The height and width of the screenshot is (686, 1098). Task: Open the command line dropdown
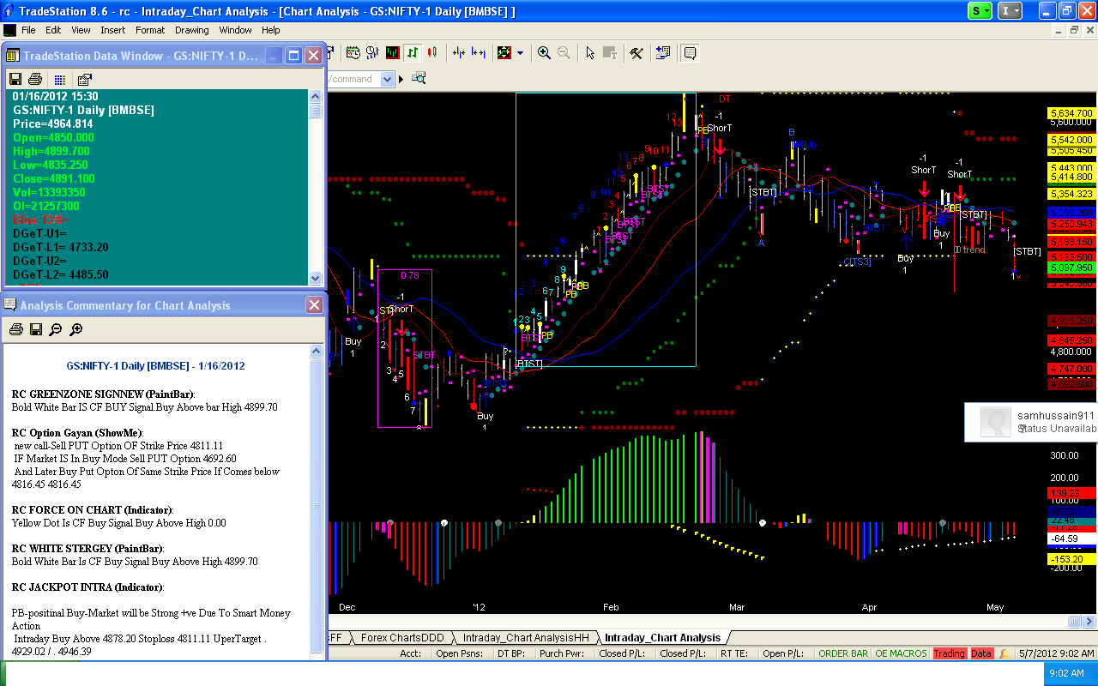tap(387, 79)
